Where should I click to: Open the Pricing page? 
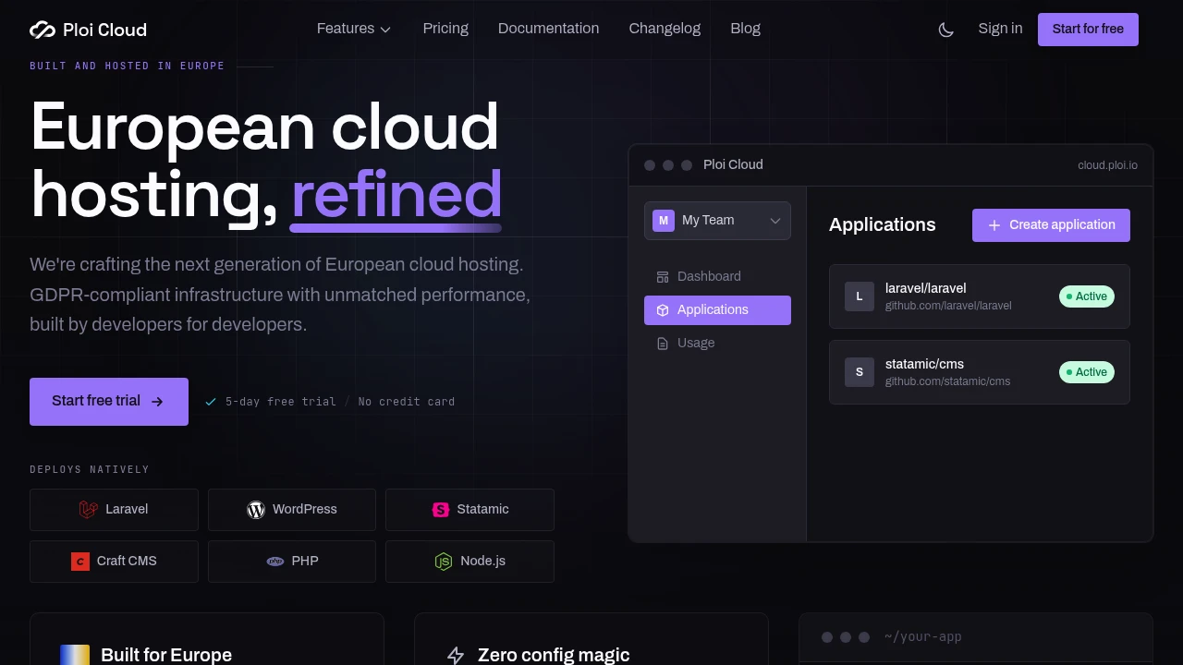pos(445,29)
